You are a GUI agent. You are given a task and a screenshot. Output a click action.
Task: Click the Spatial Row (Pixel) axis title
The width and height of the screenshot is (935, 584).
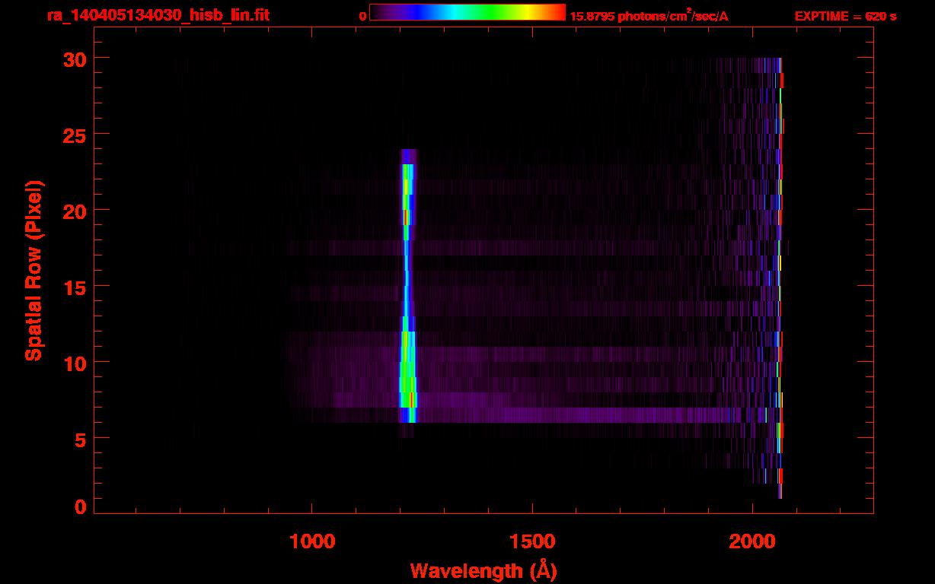[x=34, y=270]
